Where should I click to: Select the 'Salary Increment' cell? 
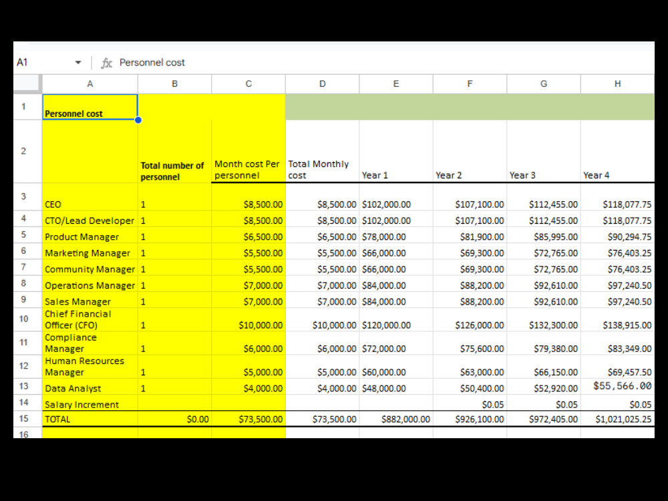coord(90,403)
